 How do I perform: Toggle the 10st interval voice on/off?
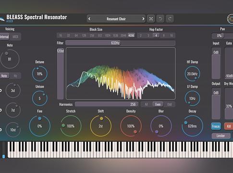1,130
